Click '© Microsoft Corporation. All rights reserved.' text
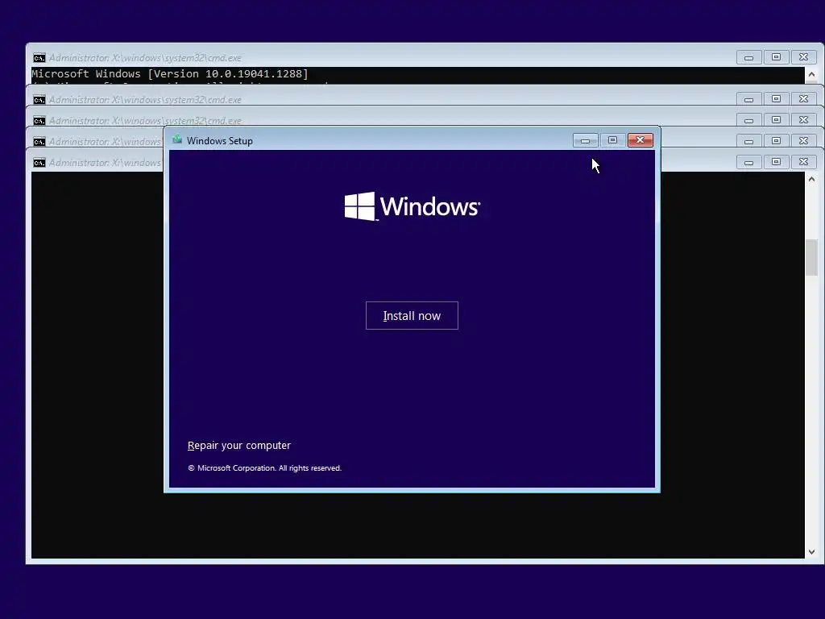The width and height of the screenshot is (825, 619). [264, 468]
